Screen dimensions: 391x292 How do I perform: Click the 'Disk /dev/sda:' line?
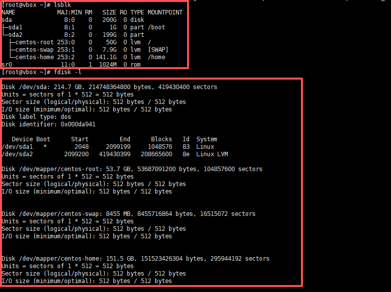(x=109, y=87)
